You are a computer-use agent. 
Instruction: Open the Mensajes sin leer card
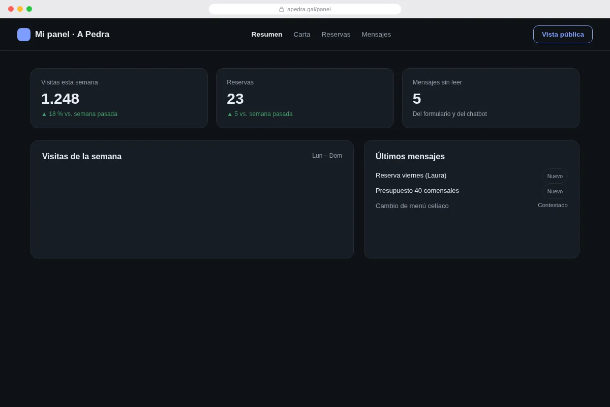click(491, 98)
